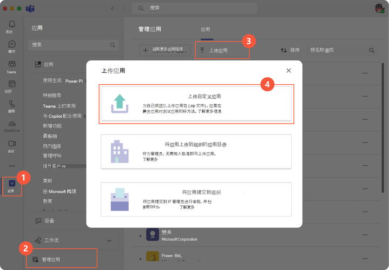Open 与 Copilot 配合使用 category
Screen dimensions: 389x270
[62, 116]
